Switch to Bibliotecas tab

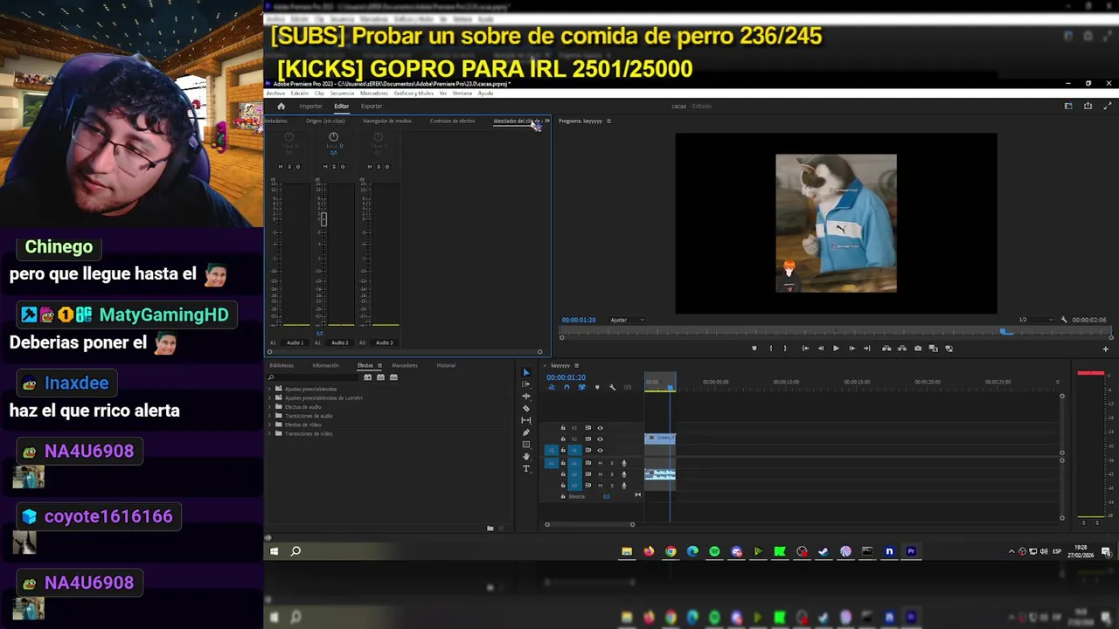281,365
